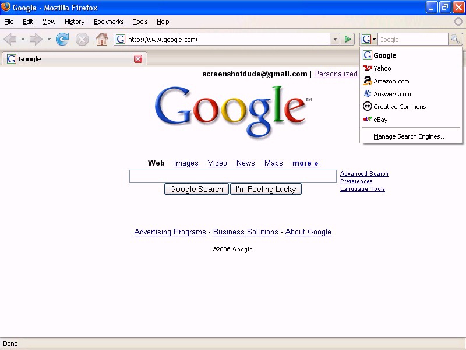Open the News link

245,163
